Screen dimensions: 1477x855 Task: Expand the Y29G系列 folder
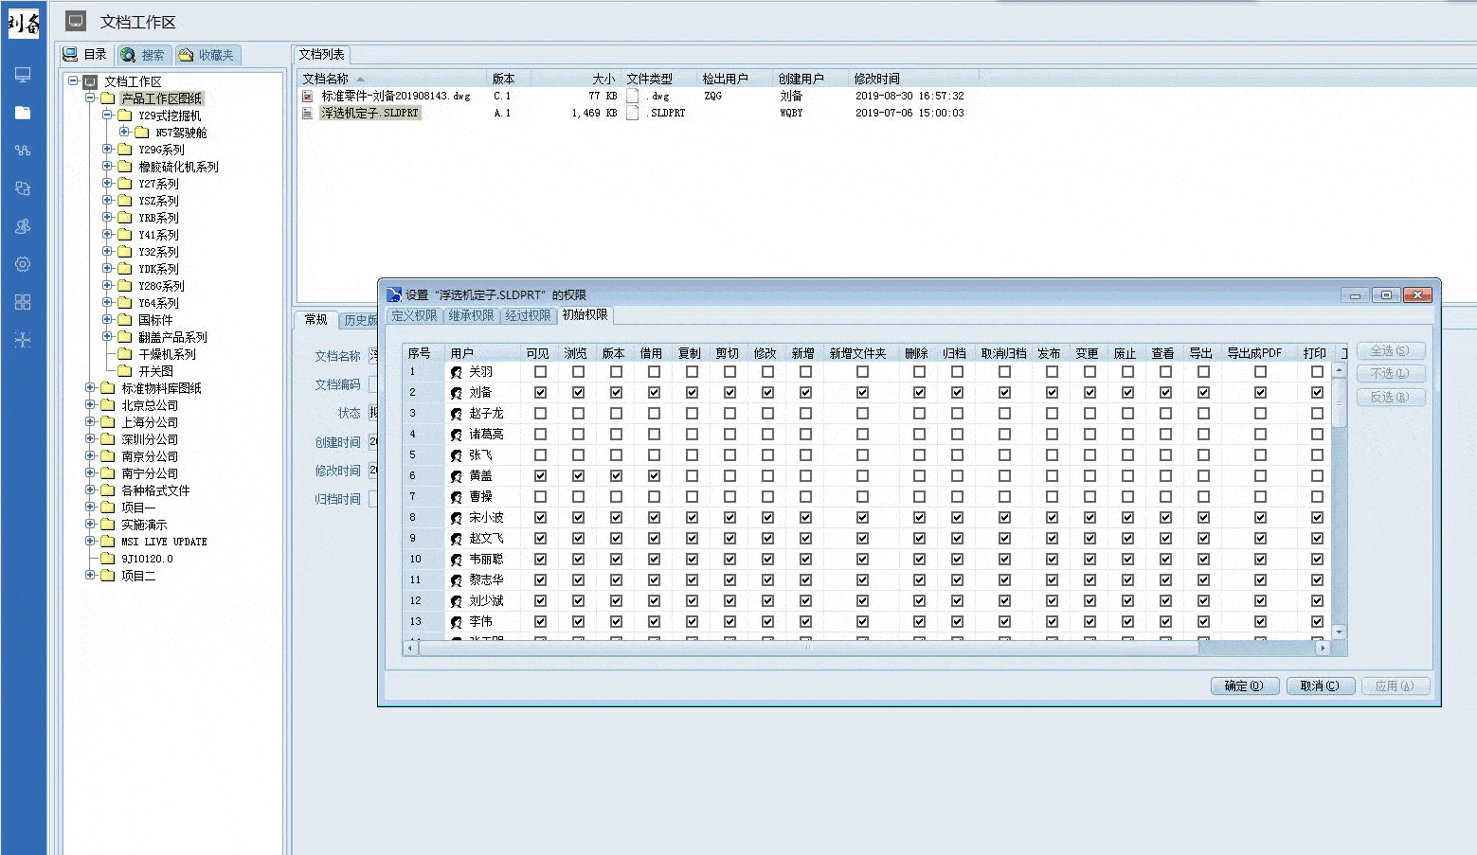coord(107,149)
